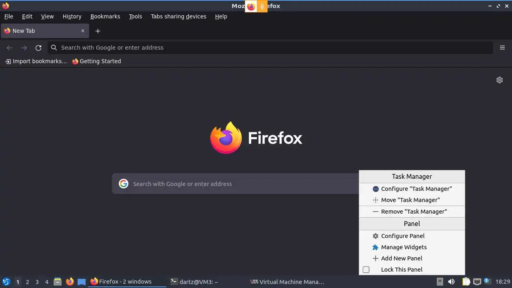Open new tab personalization gear

(500, 80)
